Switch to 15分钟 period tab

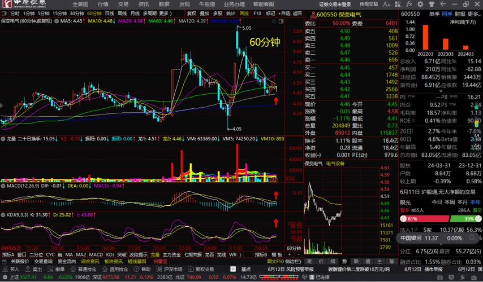pos(60,14)
